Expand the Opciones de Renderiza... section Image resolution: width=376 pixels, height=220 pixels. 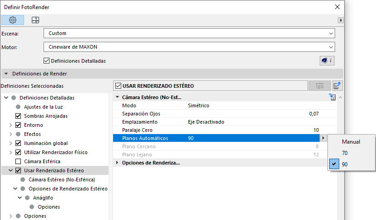pos(117,163)
